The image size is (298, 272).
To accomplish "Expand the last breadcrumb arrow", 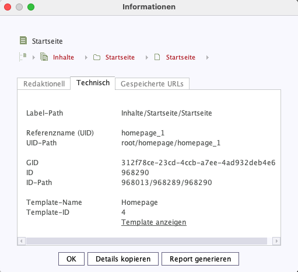I will [208, 57].
